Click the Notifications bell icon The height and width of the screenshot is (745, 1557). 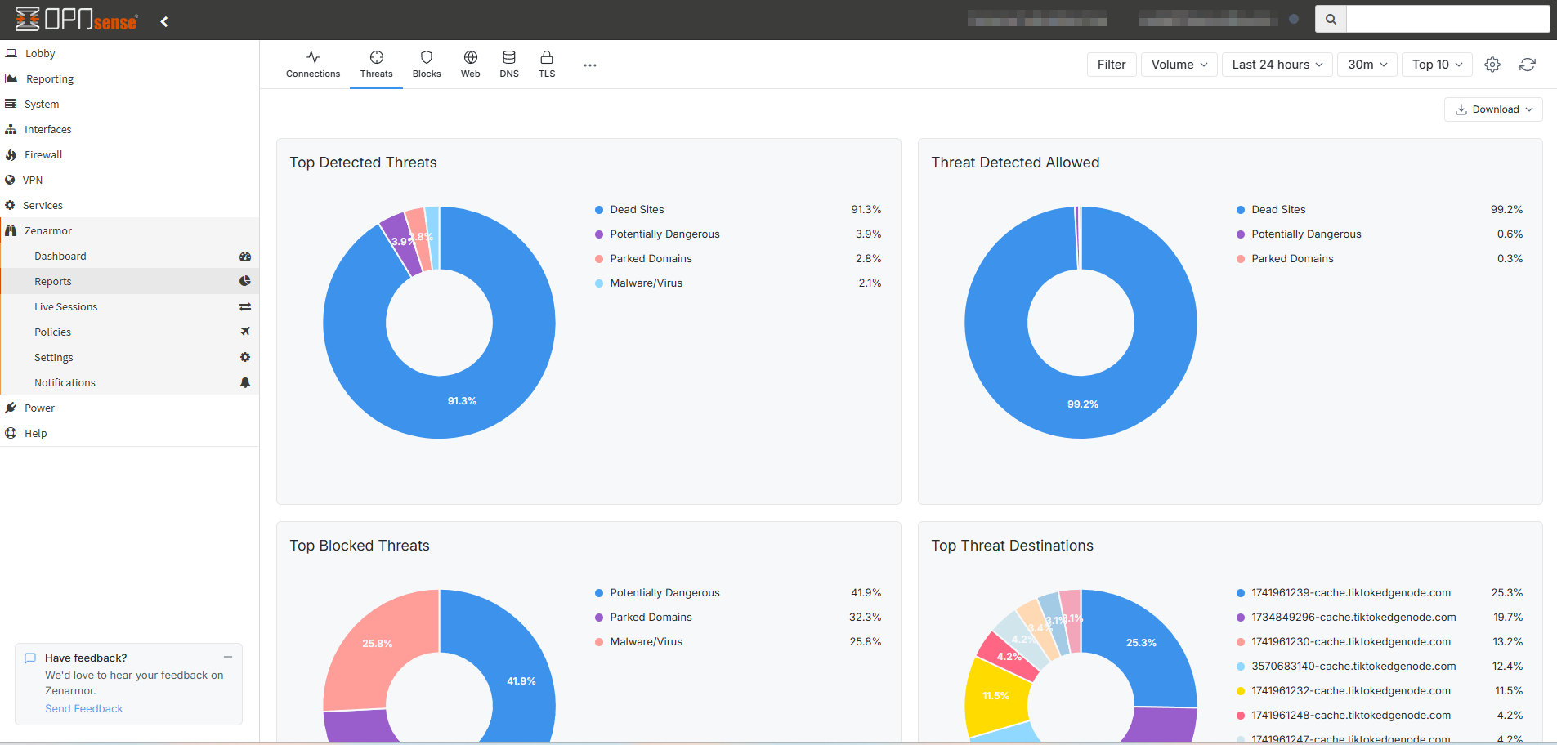245,382
